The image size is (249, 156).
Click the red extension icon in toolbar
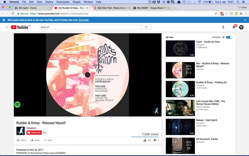pos(222,14)
